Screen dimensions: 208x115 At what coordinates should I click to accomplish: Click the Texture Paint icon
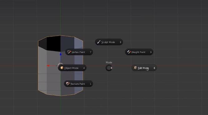click(68, 84)
